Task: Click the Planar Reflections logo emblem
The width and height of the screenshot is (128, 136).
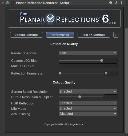Action: pyautogui.click(x=50, y=18)
